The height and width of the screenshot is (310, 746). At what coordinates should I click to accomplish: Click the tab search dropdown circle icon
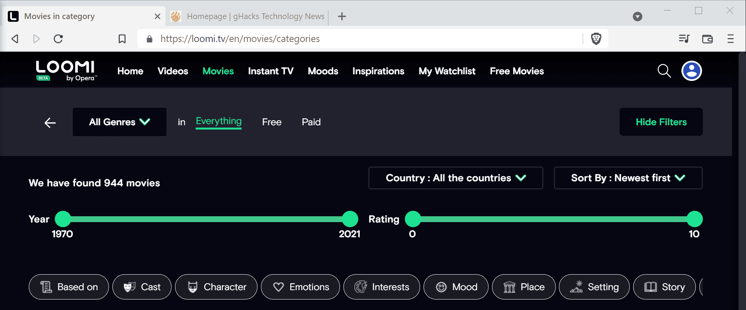(637, 16)
